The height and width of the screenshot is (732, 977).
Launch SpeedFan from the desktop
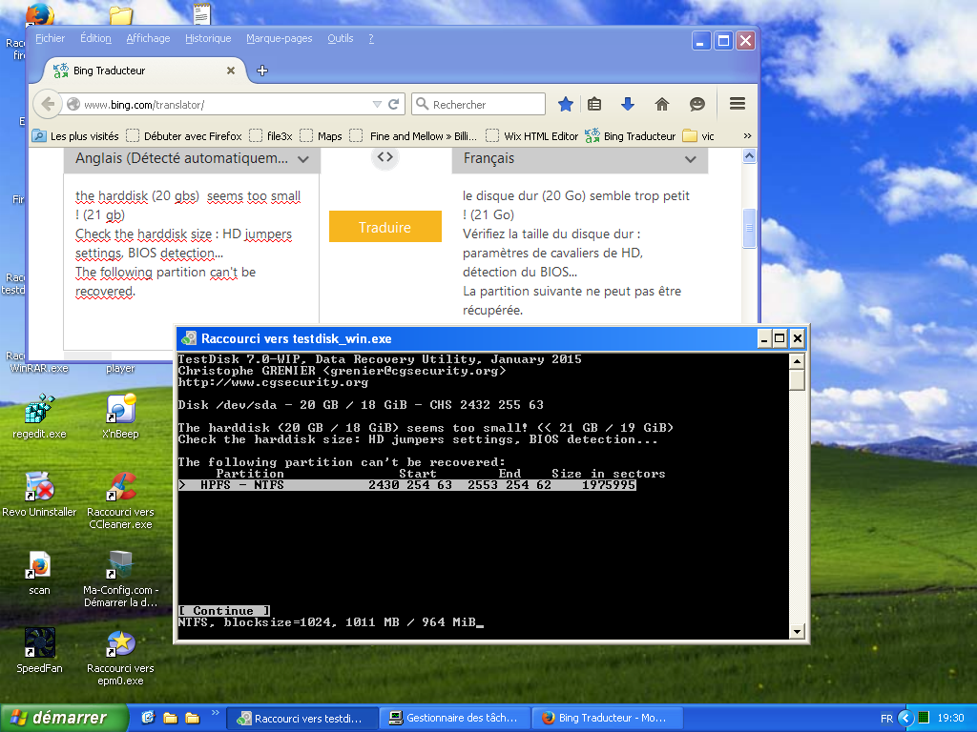[39, 650]
